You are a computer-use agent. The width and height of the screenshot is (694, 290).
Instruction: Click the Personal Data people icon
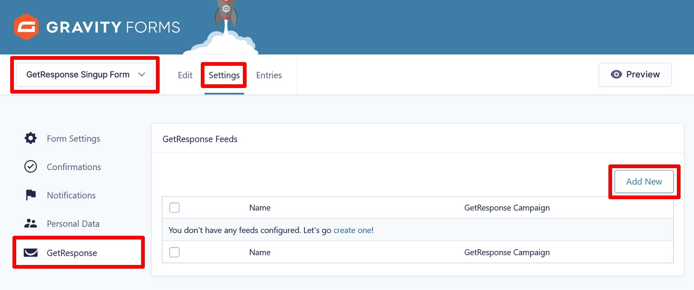coord(31,223)
